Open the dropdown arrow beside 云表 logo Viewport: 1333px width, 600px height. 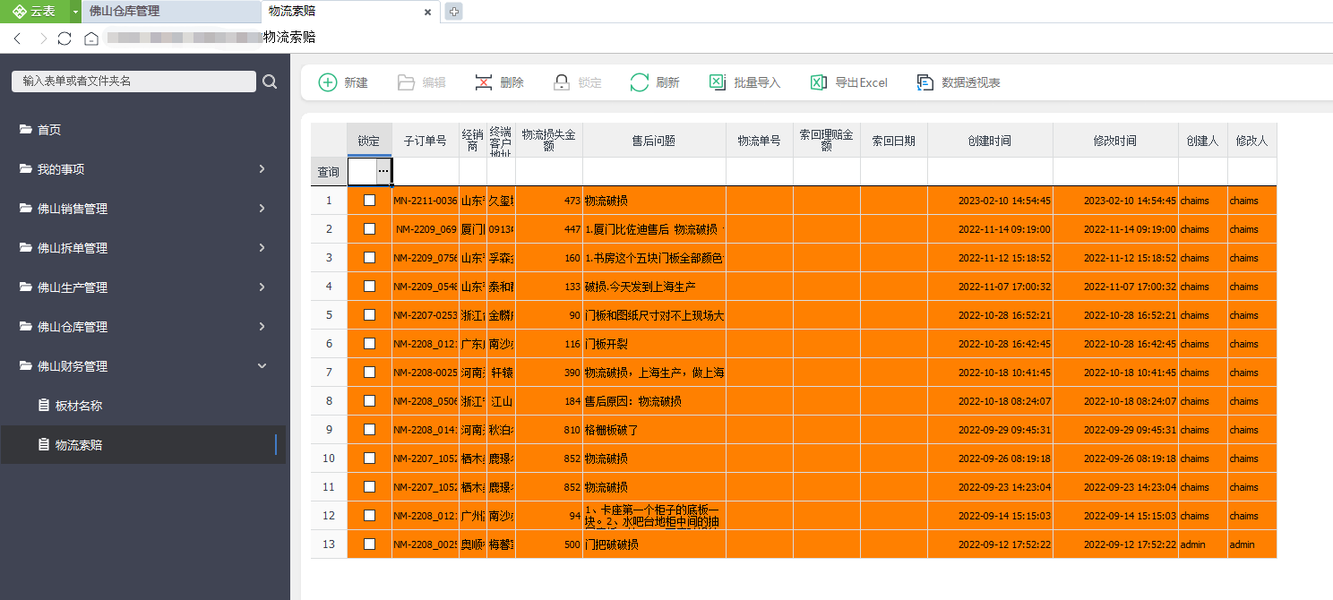(76, 12)
